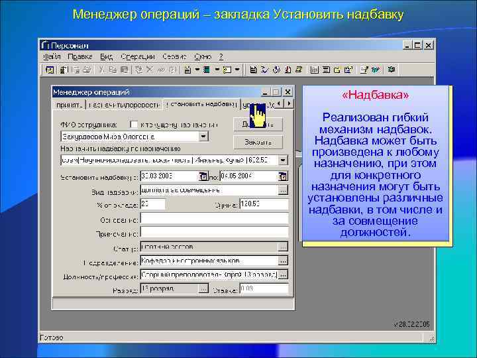Click the '% от оклада' input field
477x358 pixels.
click(x=153, y=204)
